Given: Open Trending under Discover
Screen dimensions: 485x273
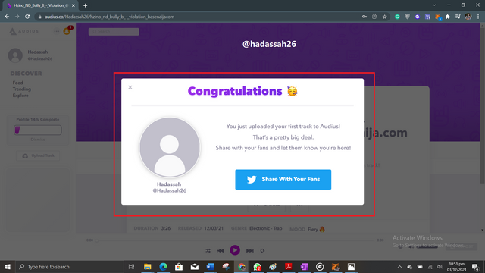Looking at the screenshot, I should tap(22, 89).
